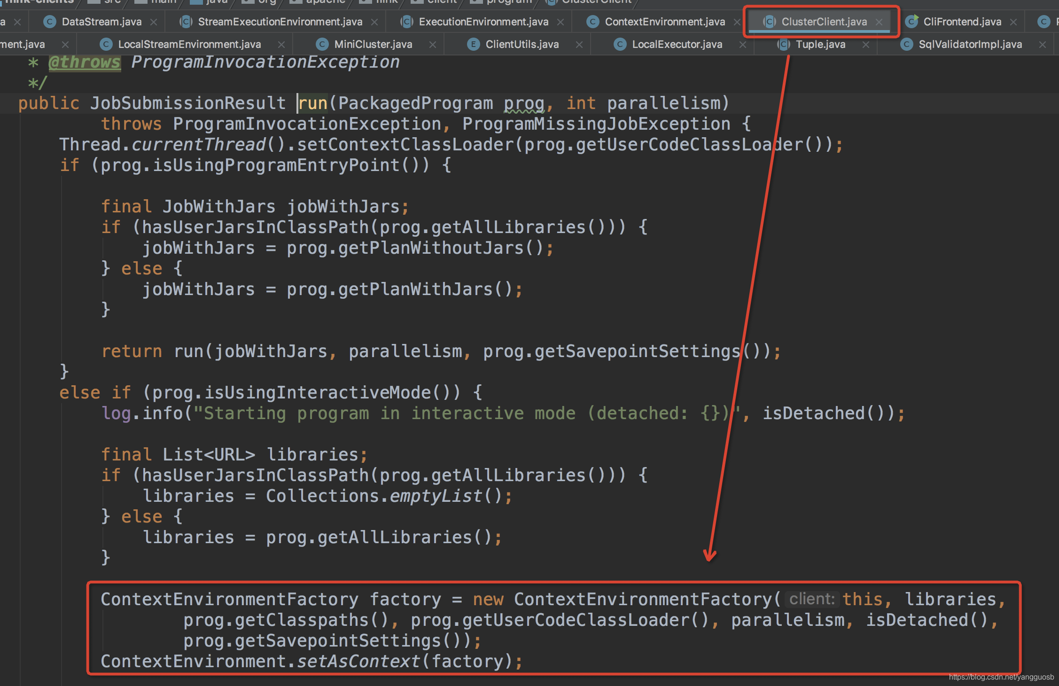The width and height of the screenshot is (1059, 686).
Task: Click the abstract class icon on Tuple.java tab
Action: [783, 44]
